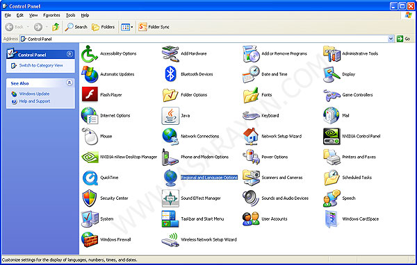Viewport: 417px width, 265px height.
Task: Click the Java control panel icon
Action: (170, 116)
